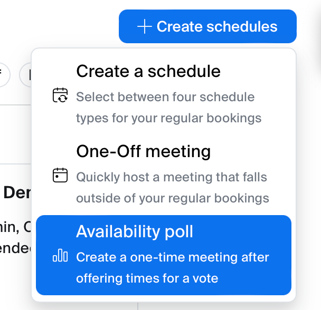Click the calendar icon beside One-Off meeting
This screenshot has height=310, width=321.
[x=60, y=175]
